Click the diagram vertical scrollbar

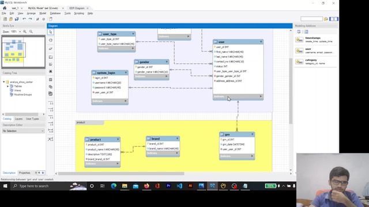(x=291, y=91)
